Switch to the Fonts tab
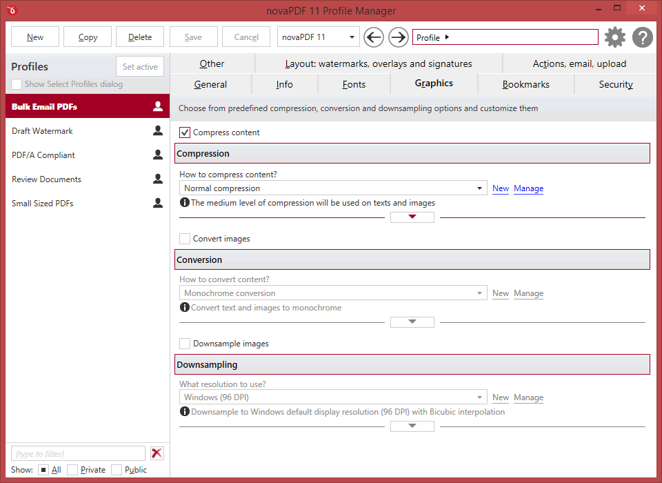This screenshot has height=483, width=662. 354,84
